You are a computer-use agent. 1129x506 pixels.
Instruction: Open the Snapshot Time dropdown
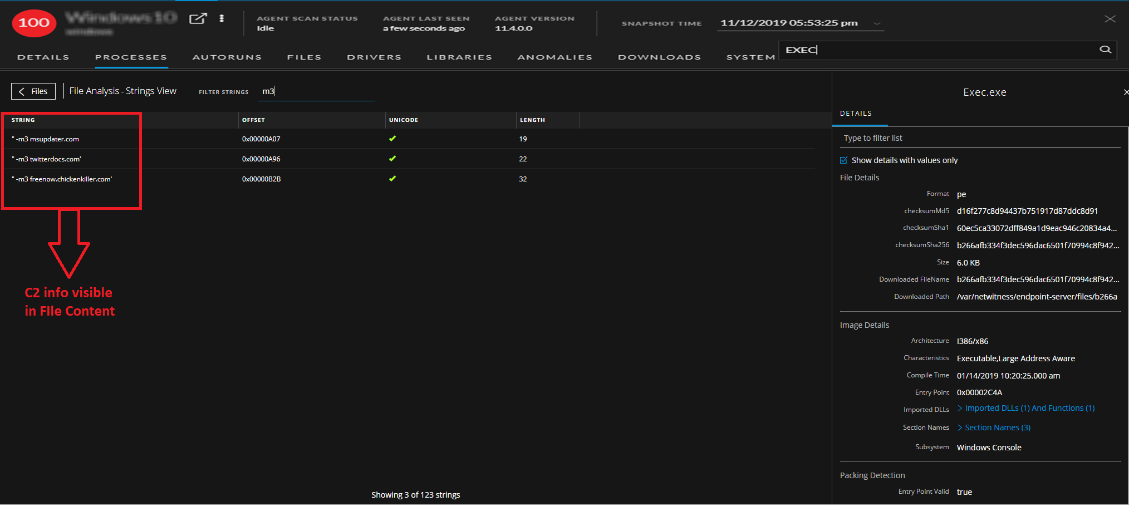pyautogui.click(x=877, y=23)
